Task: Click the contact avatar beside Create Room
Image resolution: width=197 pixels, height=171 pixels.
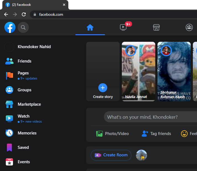Action: point(141,155)
